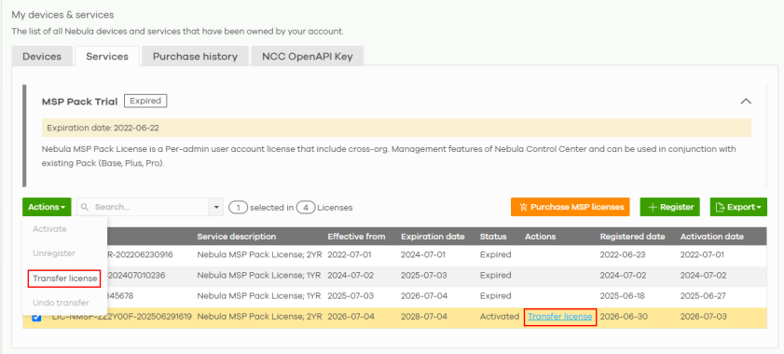Click the Licenses count badge showing 4

point(306,208)
